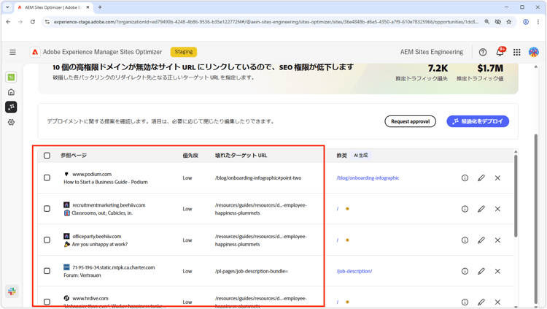Open the AEM Sites Engineering organization switcher

tap(432, 52)
